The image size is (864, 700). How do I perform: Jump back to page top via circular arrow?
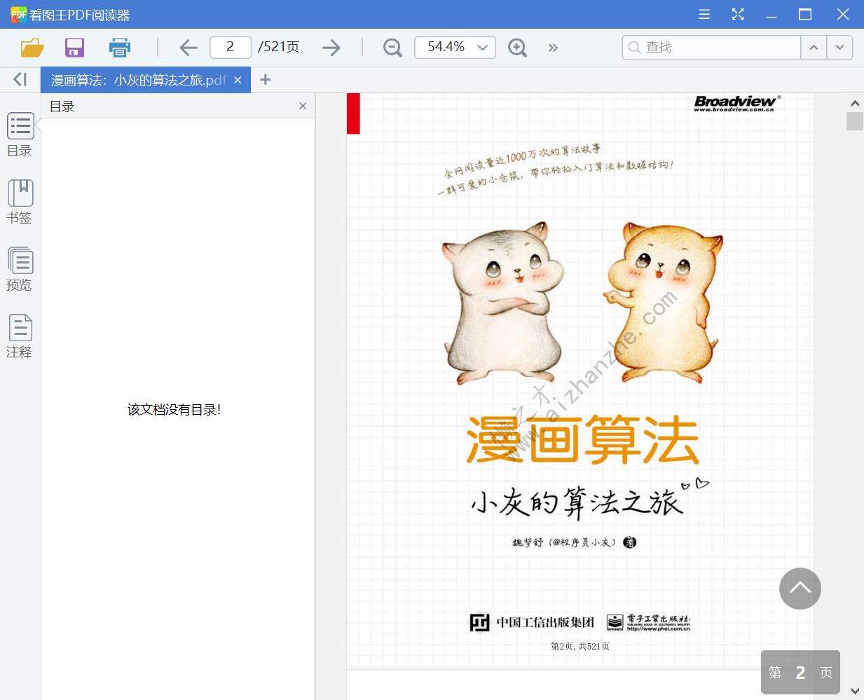(x=800, y=589)
